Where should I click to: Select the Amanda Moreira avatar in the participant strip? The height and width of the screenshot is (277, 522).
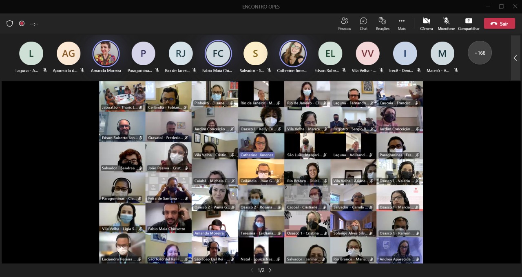pyautogui.click(x=106, y=53)
